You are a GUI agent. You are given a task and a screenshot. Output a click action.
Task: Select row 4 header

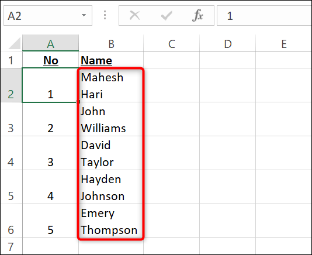(x=11, y=153)
